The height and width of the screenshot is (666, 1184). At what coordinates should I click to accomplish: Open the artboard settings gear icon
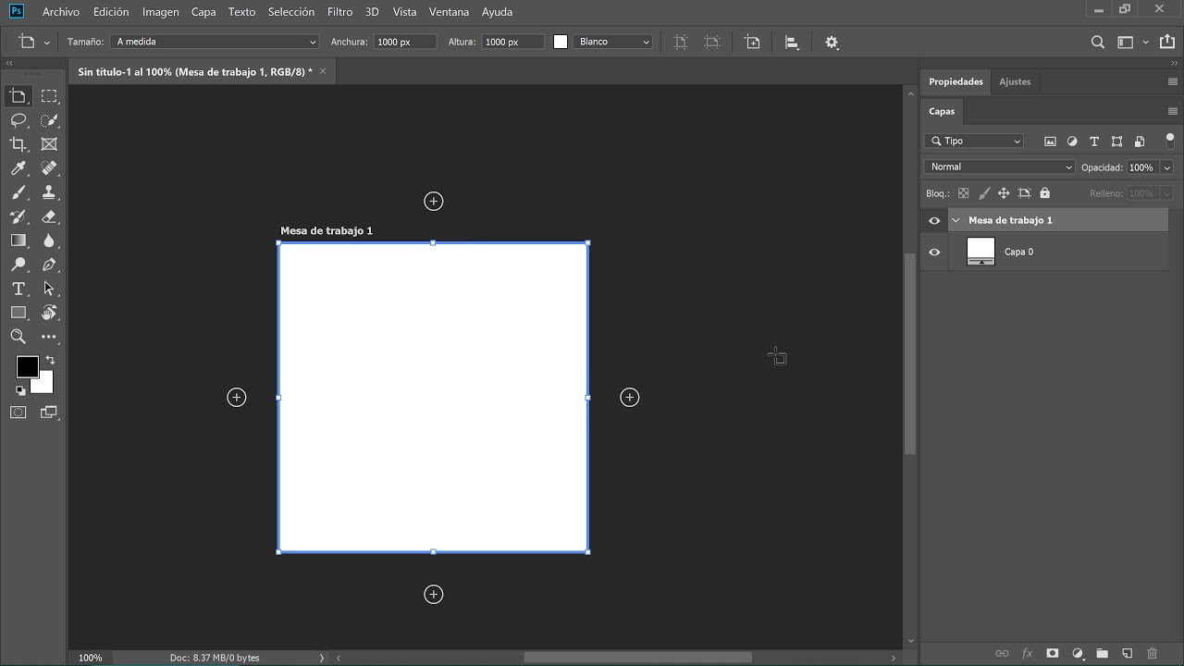pos(832,42)
